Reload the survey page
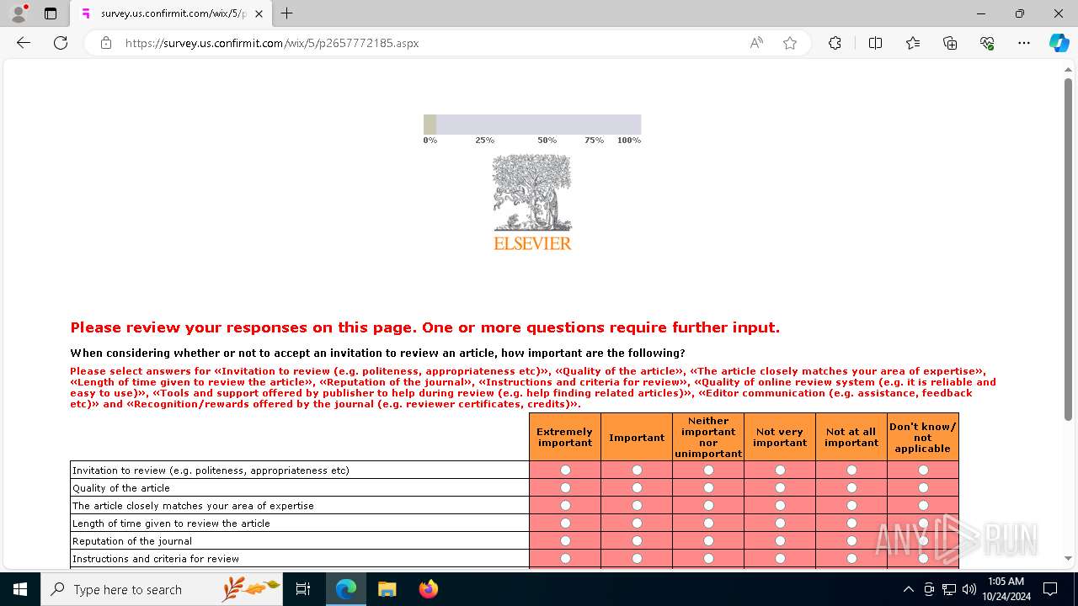1078x606 pixels. pos(61,43)
